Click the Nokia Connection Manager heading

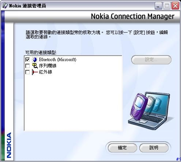[x=133, y=16]
